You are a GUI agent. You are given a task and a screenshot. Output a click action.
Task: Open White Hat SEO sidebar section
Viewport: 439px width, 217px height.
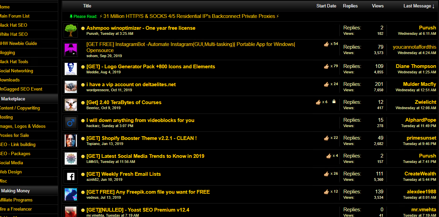[x=13, y=34]
